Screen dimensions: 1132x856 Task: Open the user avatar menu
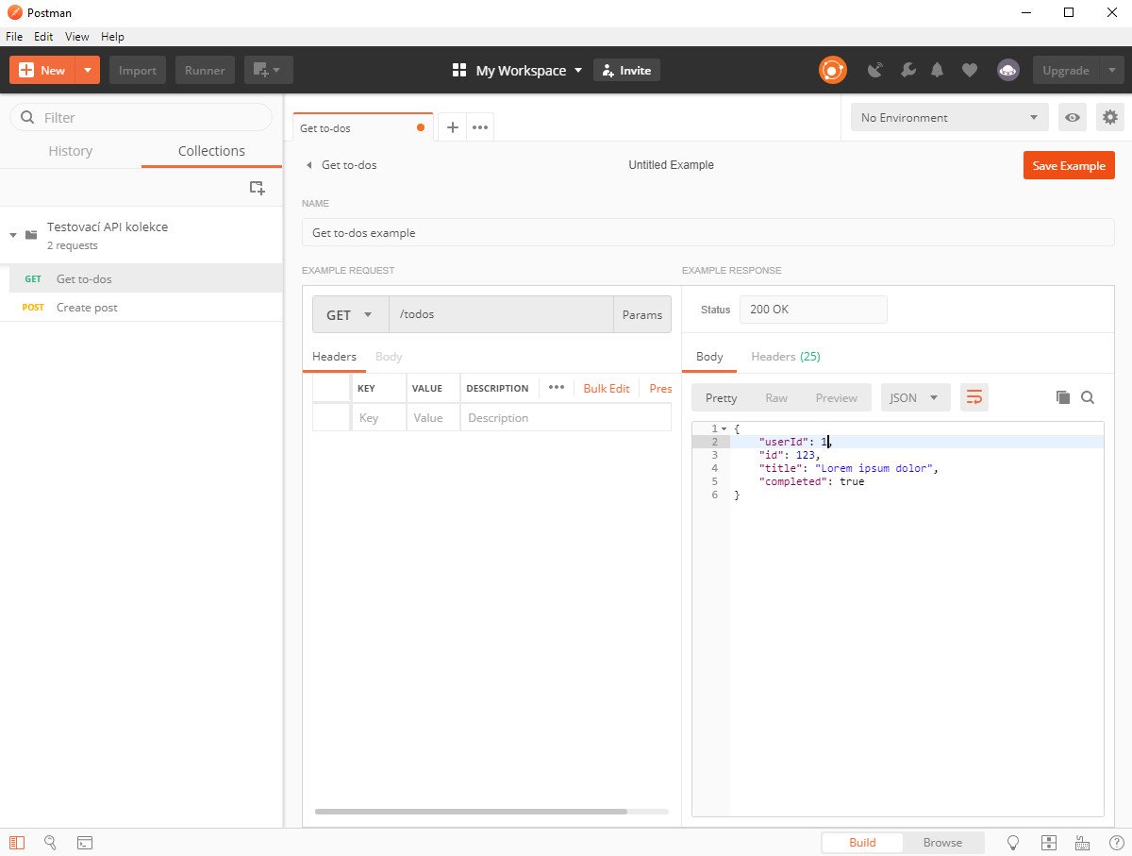(1007, 70)
